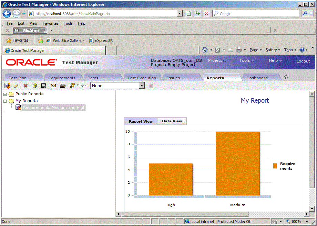The image size is (317, 226).
Task: Click the empty new tab button
Action: tap(111, 50)
